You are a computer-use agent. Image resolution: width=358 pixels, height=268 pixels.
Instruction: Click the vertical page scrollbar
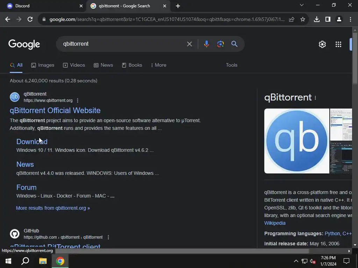tap(355, 58)
